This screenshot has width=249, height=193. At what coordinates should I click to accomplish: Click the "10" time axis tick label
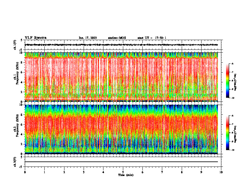(221, 172)
